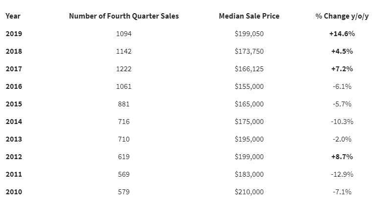
Task: Select the $155,000 price for 2016
Action: [249, 86]
